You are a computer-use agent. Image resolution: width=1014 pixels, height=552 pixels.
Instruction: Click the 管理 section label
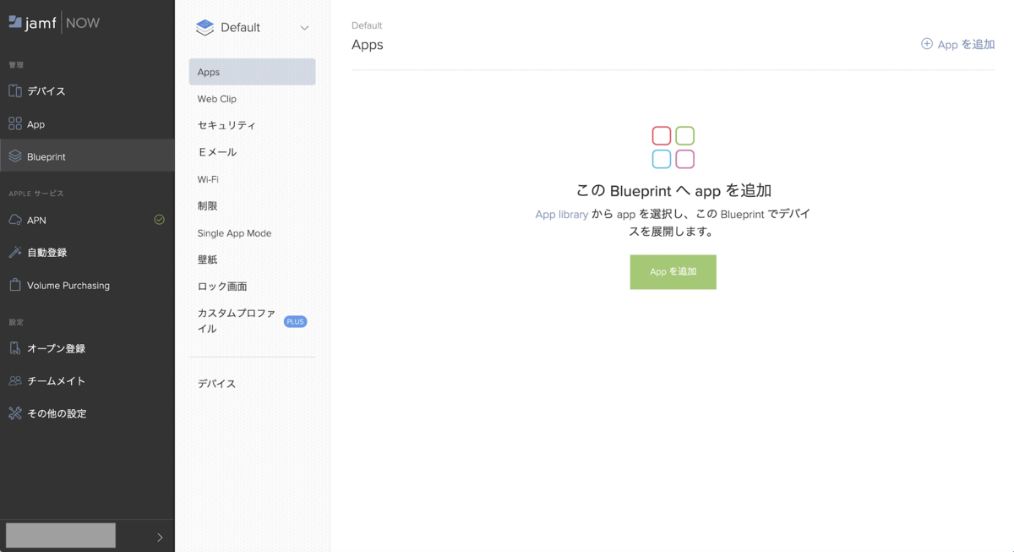click(16, 65)
